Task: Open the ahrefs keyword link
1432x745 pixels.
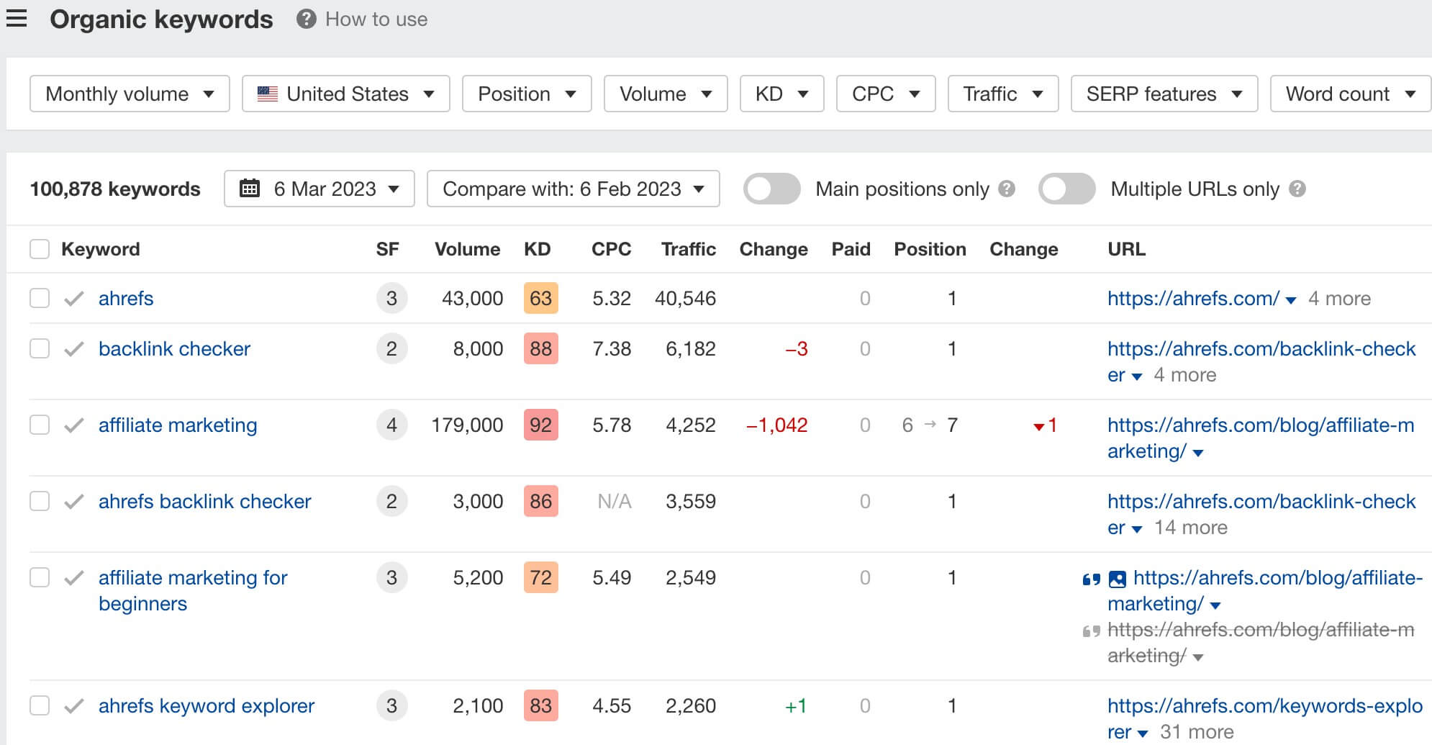Action: (126, 298)
